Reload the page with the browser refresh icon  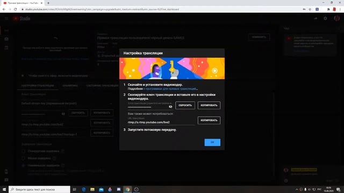(x=16, y=10)
